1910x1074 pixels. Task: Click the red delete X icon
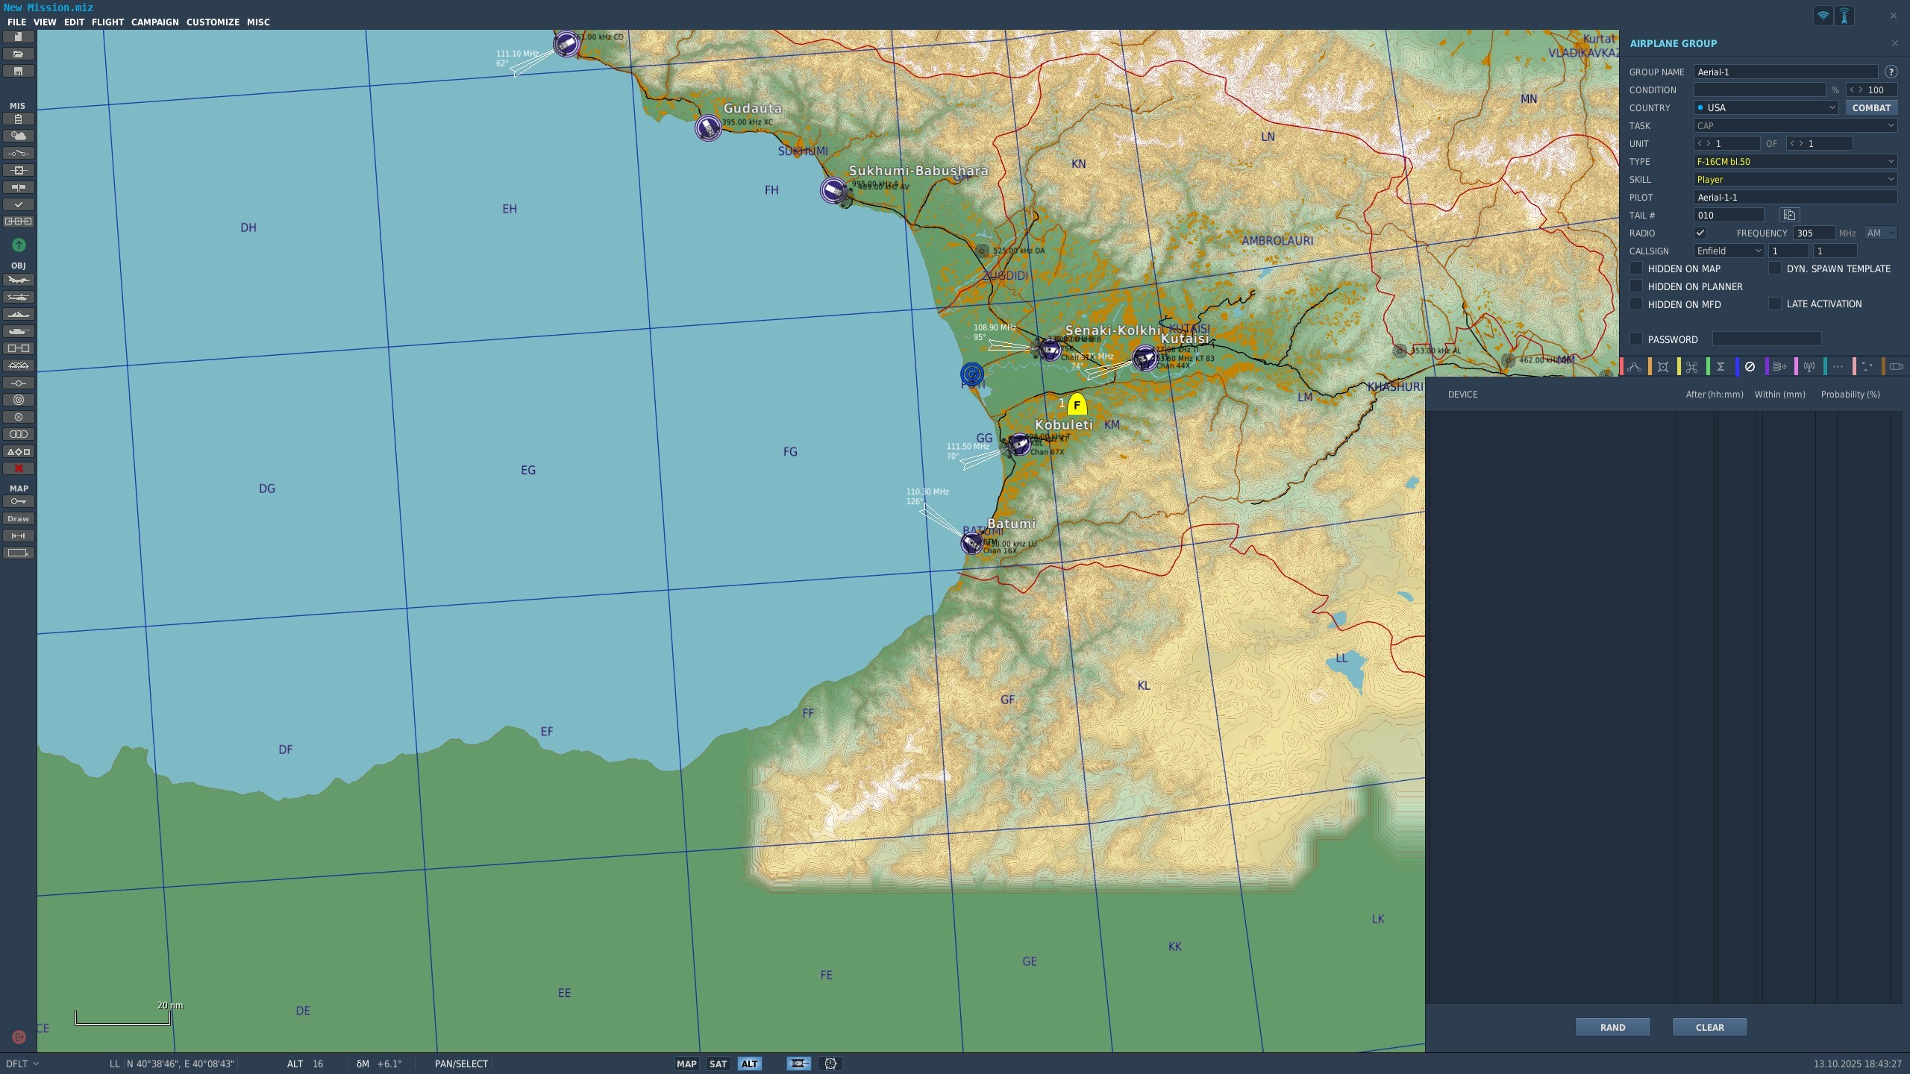point(18,468)
